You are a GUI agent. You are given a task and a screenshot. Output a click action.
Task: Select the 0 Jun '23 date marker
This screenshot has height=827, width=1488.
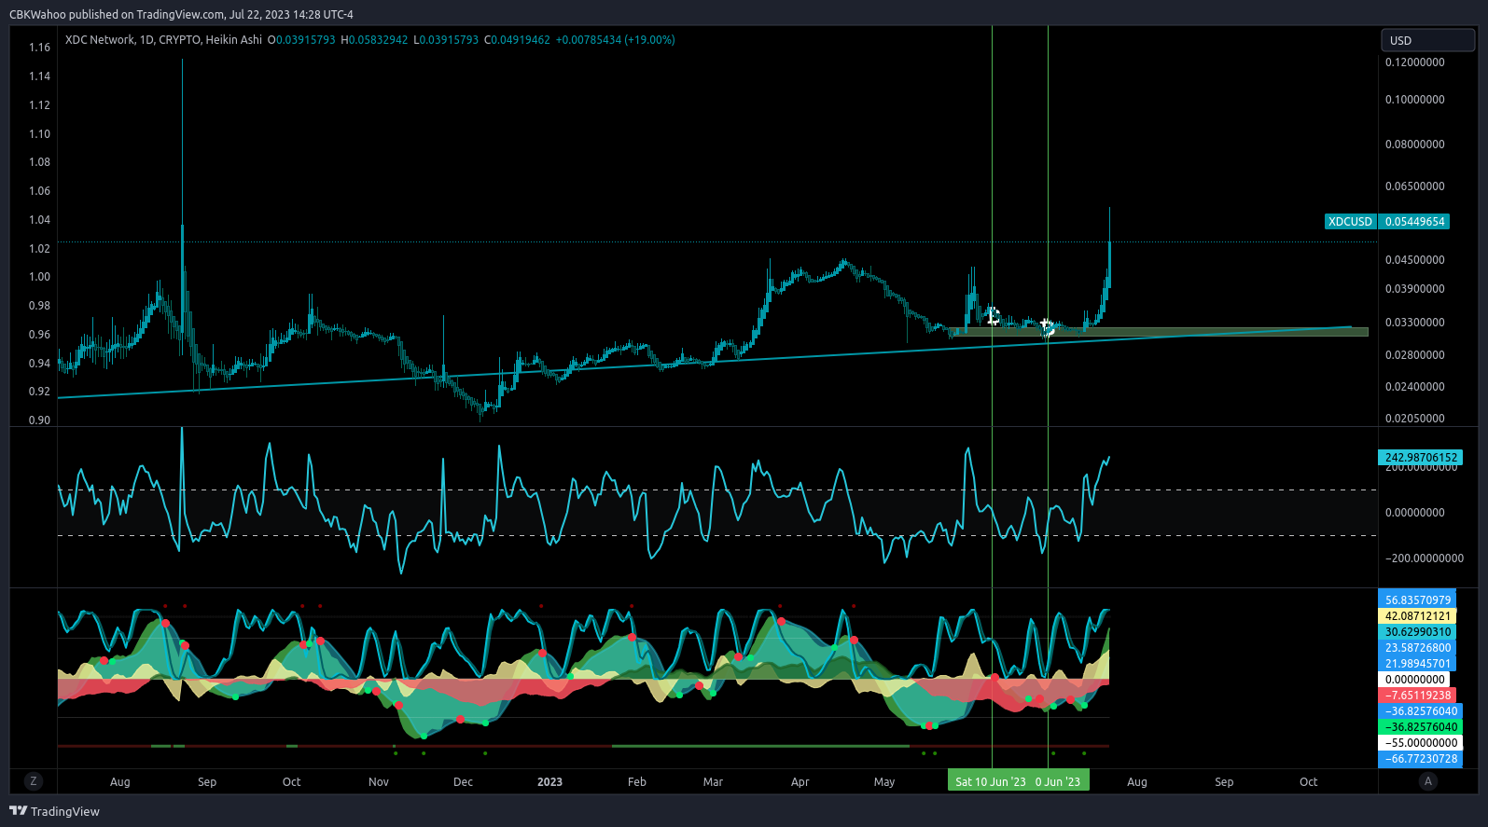pyautogui.click(x=1060, y=781)
